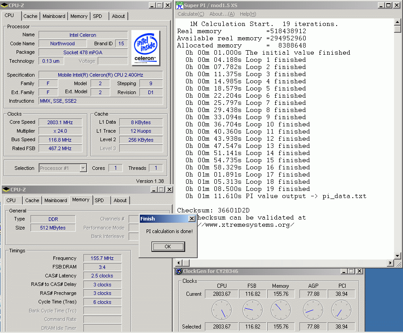Close the Super PI window
The height and width of the screenshot is (333, 403).
click(397, 5)
